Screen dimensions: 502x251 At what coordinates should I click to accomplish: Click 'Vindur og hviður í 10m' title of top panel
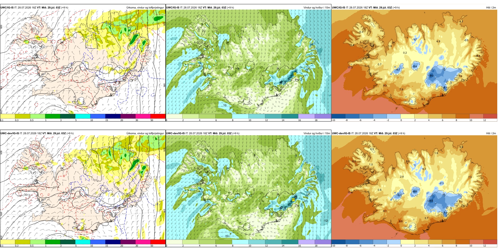tap(317, 8)
